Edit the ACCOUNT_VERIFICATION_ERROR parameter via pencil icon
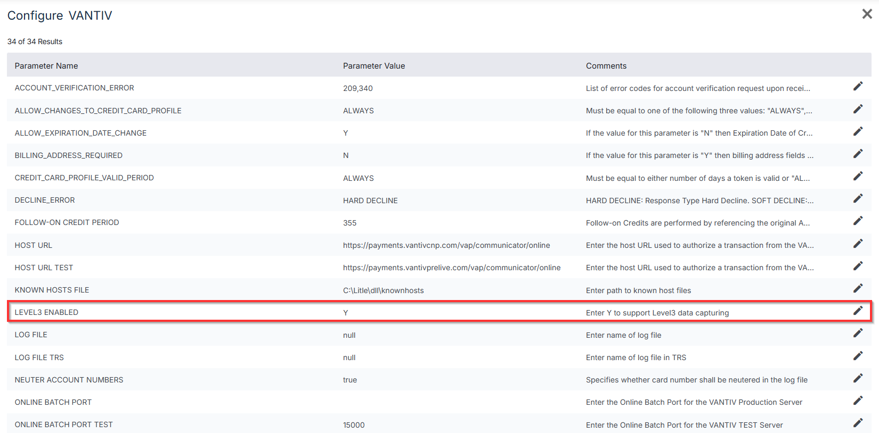 pyautogui.click(x=858, y=86)
